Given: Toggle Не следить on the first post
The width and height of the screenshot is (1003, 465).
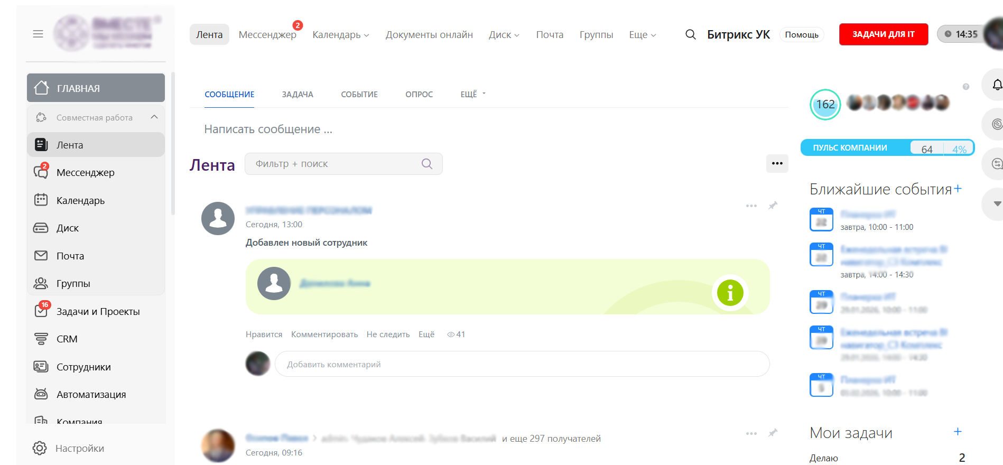Looking at the screenshot, I should pos(388,334).
